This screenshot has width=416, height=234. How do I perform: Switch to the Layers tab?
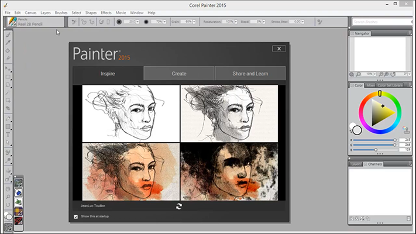coord(356,164)
